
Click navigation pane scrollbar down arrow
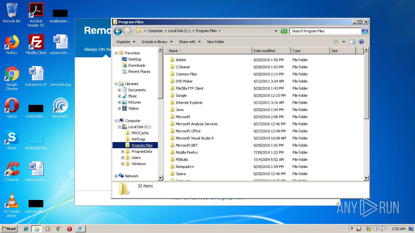tap(160, 178)
